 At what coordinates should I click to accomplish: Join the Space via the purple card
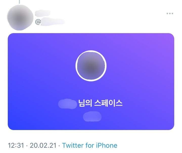91,82
